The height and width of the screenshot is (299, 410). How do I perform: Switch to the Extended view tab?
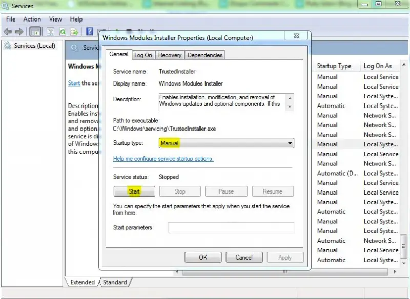coord(83,282)
